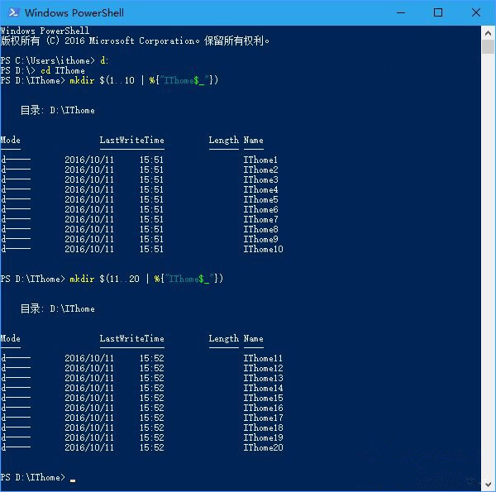Screen dimensions: 496x492
Task: Select the IThome11 directory name
Action: [263, 359]
